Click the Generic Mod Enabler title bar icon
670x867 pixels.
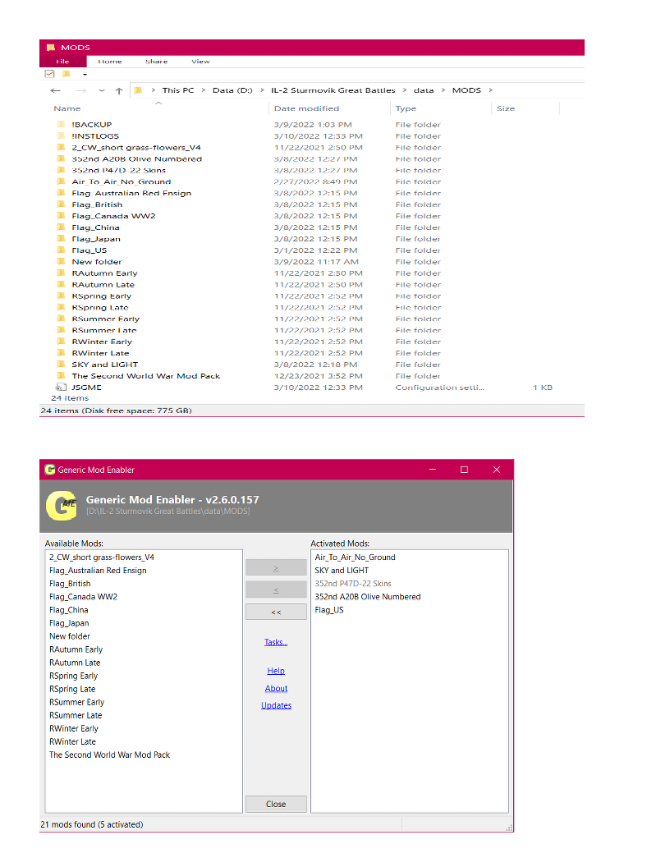[50, 470]
